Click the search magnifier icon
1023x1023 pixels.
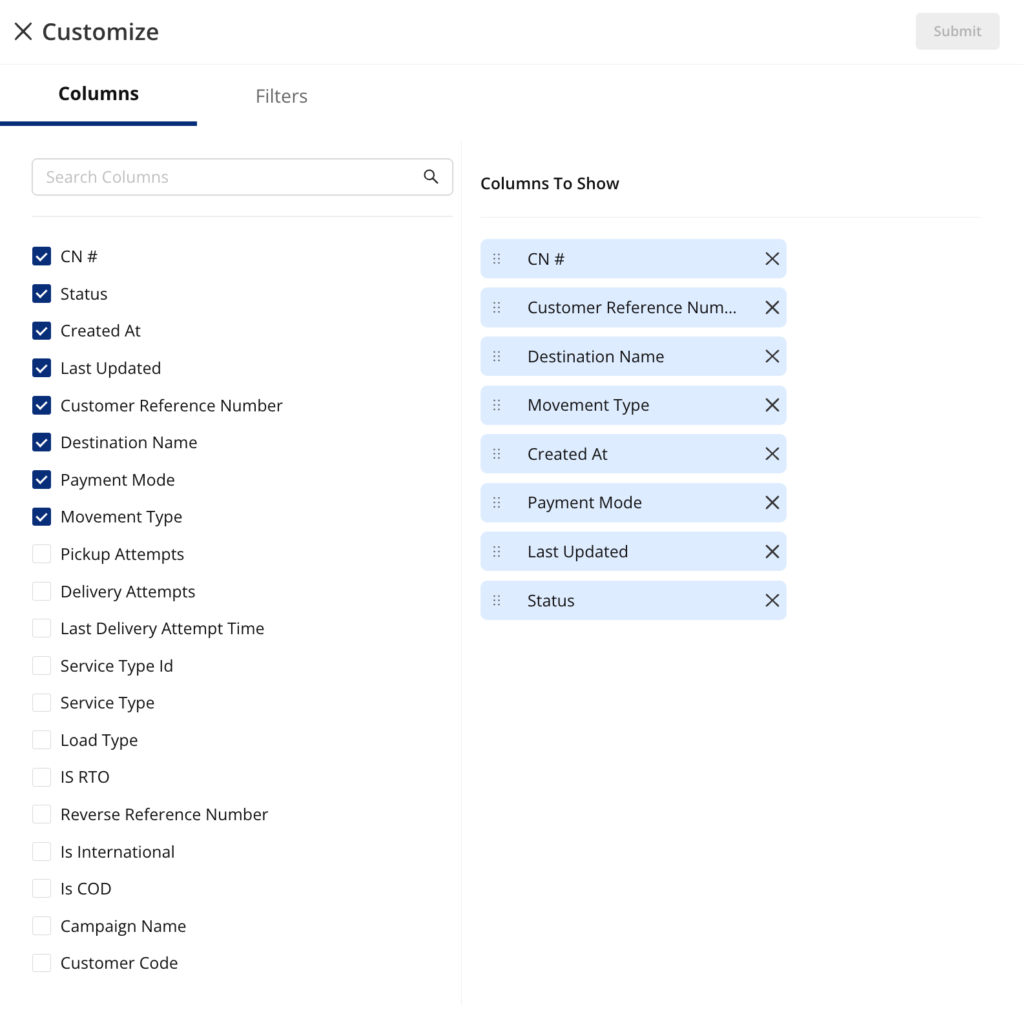click(x=431, y=176)
